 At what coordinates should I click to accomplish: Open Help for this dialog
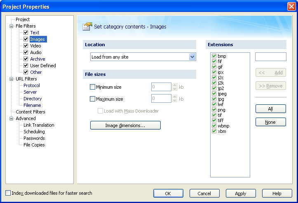[x=277, y=193]
